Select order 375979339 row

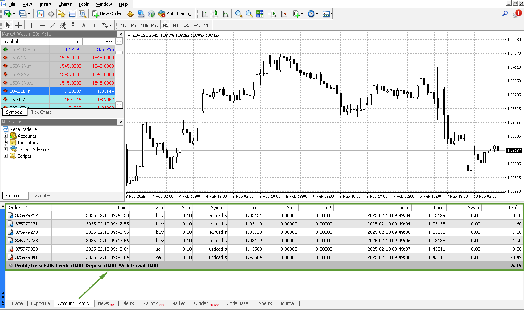click(x=264, y=249)
